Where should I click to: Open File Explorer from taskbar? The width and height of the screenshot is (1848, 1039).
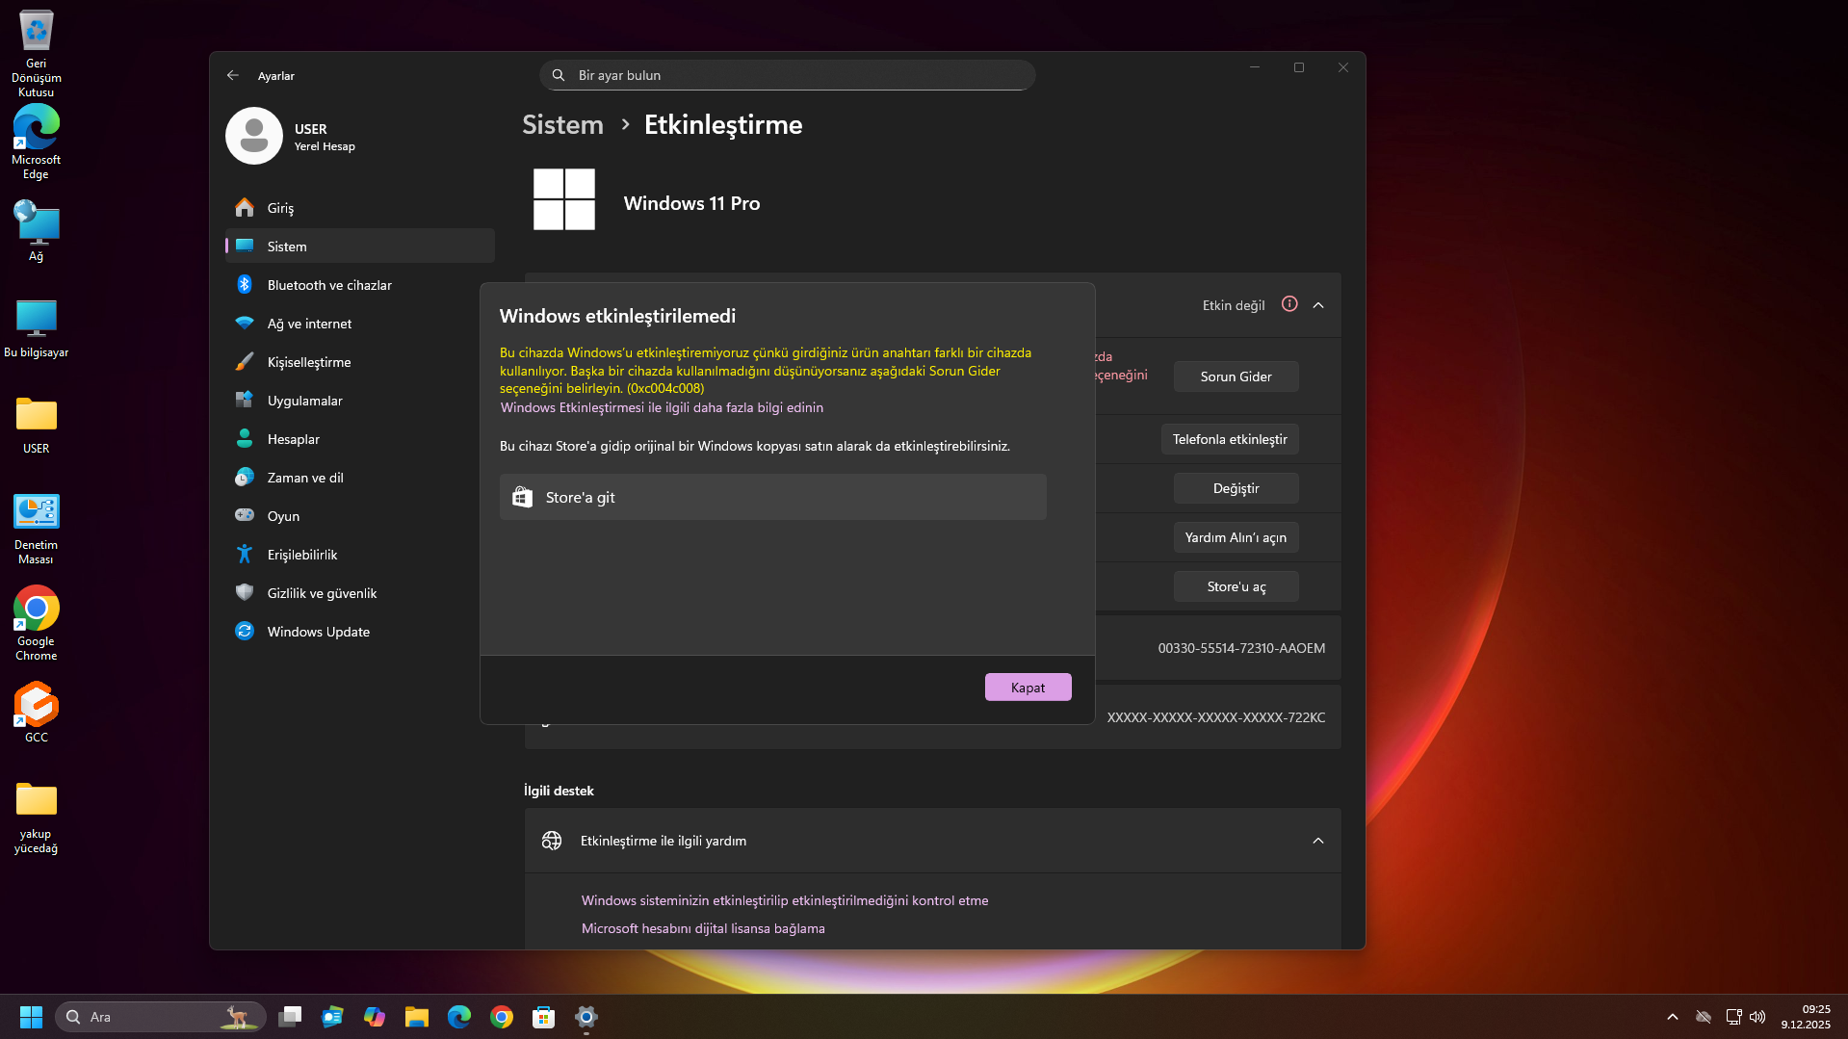coord(417,1017)
